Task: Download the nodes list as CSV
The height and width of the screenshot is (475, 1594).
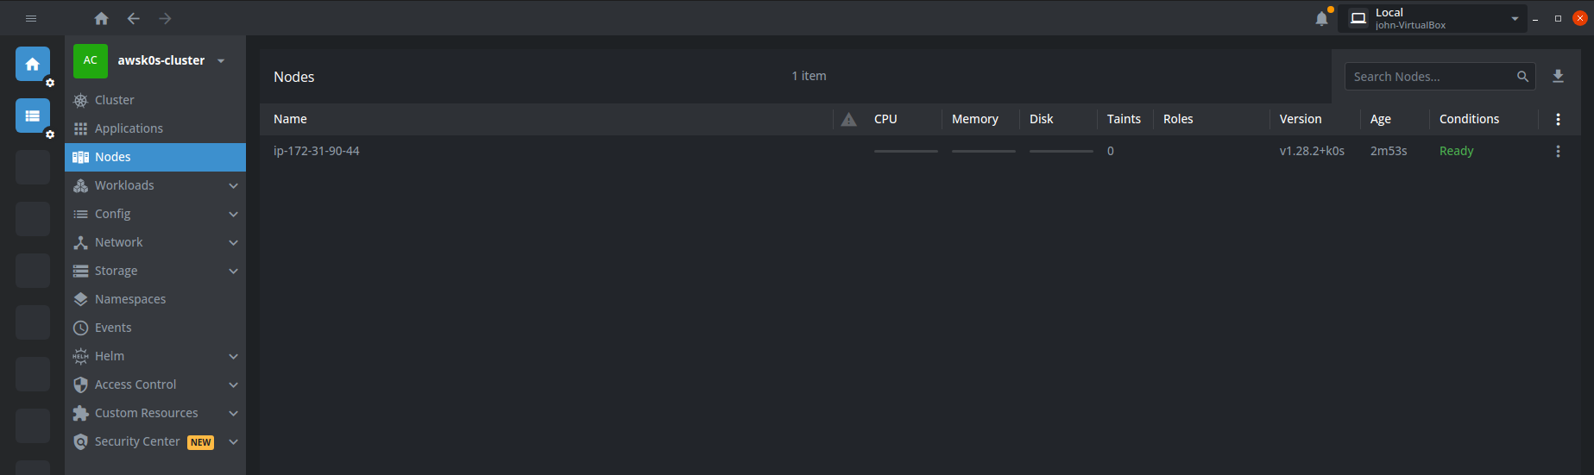Action: 1558,77
